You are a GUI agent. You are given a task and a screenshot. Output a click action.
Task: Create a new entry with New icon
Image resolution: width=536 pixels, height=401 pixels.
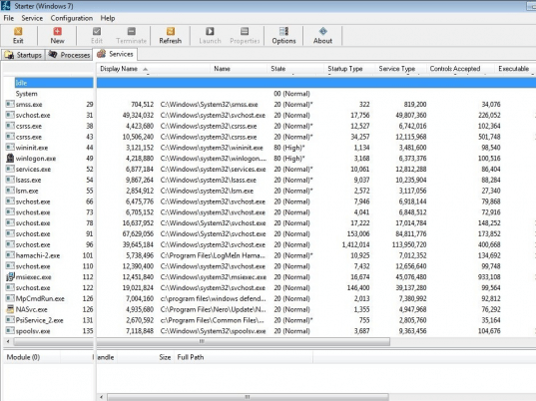pos(57,36)
